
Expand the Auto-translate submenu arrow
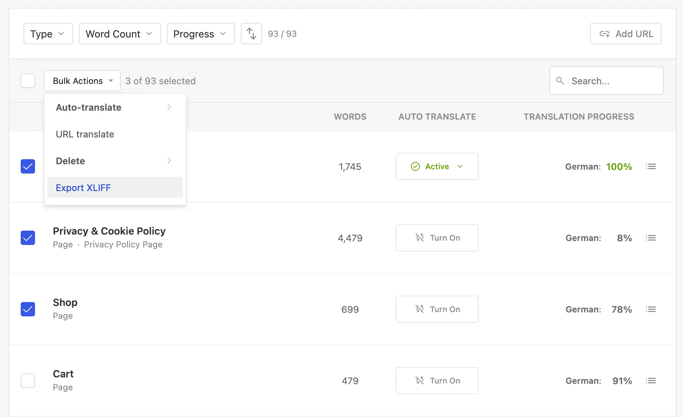coord(169,107)
